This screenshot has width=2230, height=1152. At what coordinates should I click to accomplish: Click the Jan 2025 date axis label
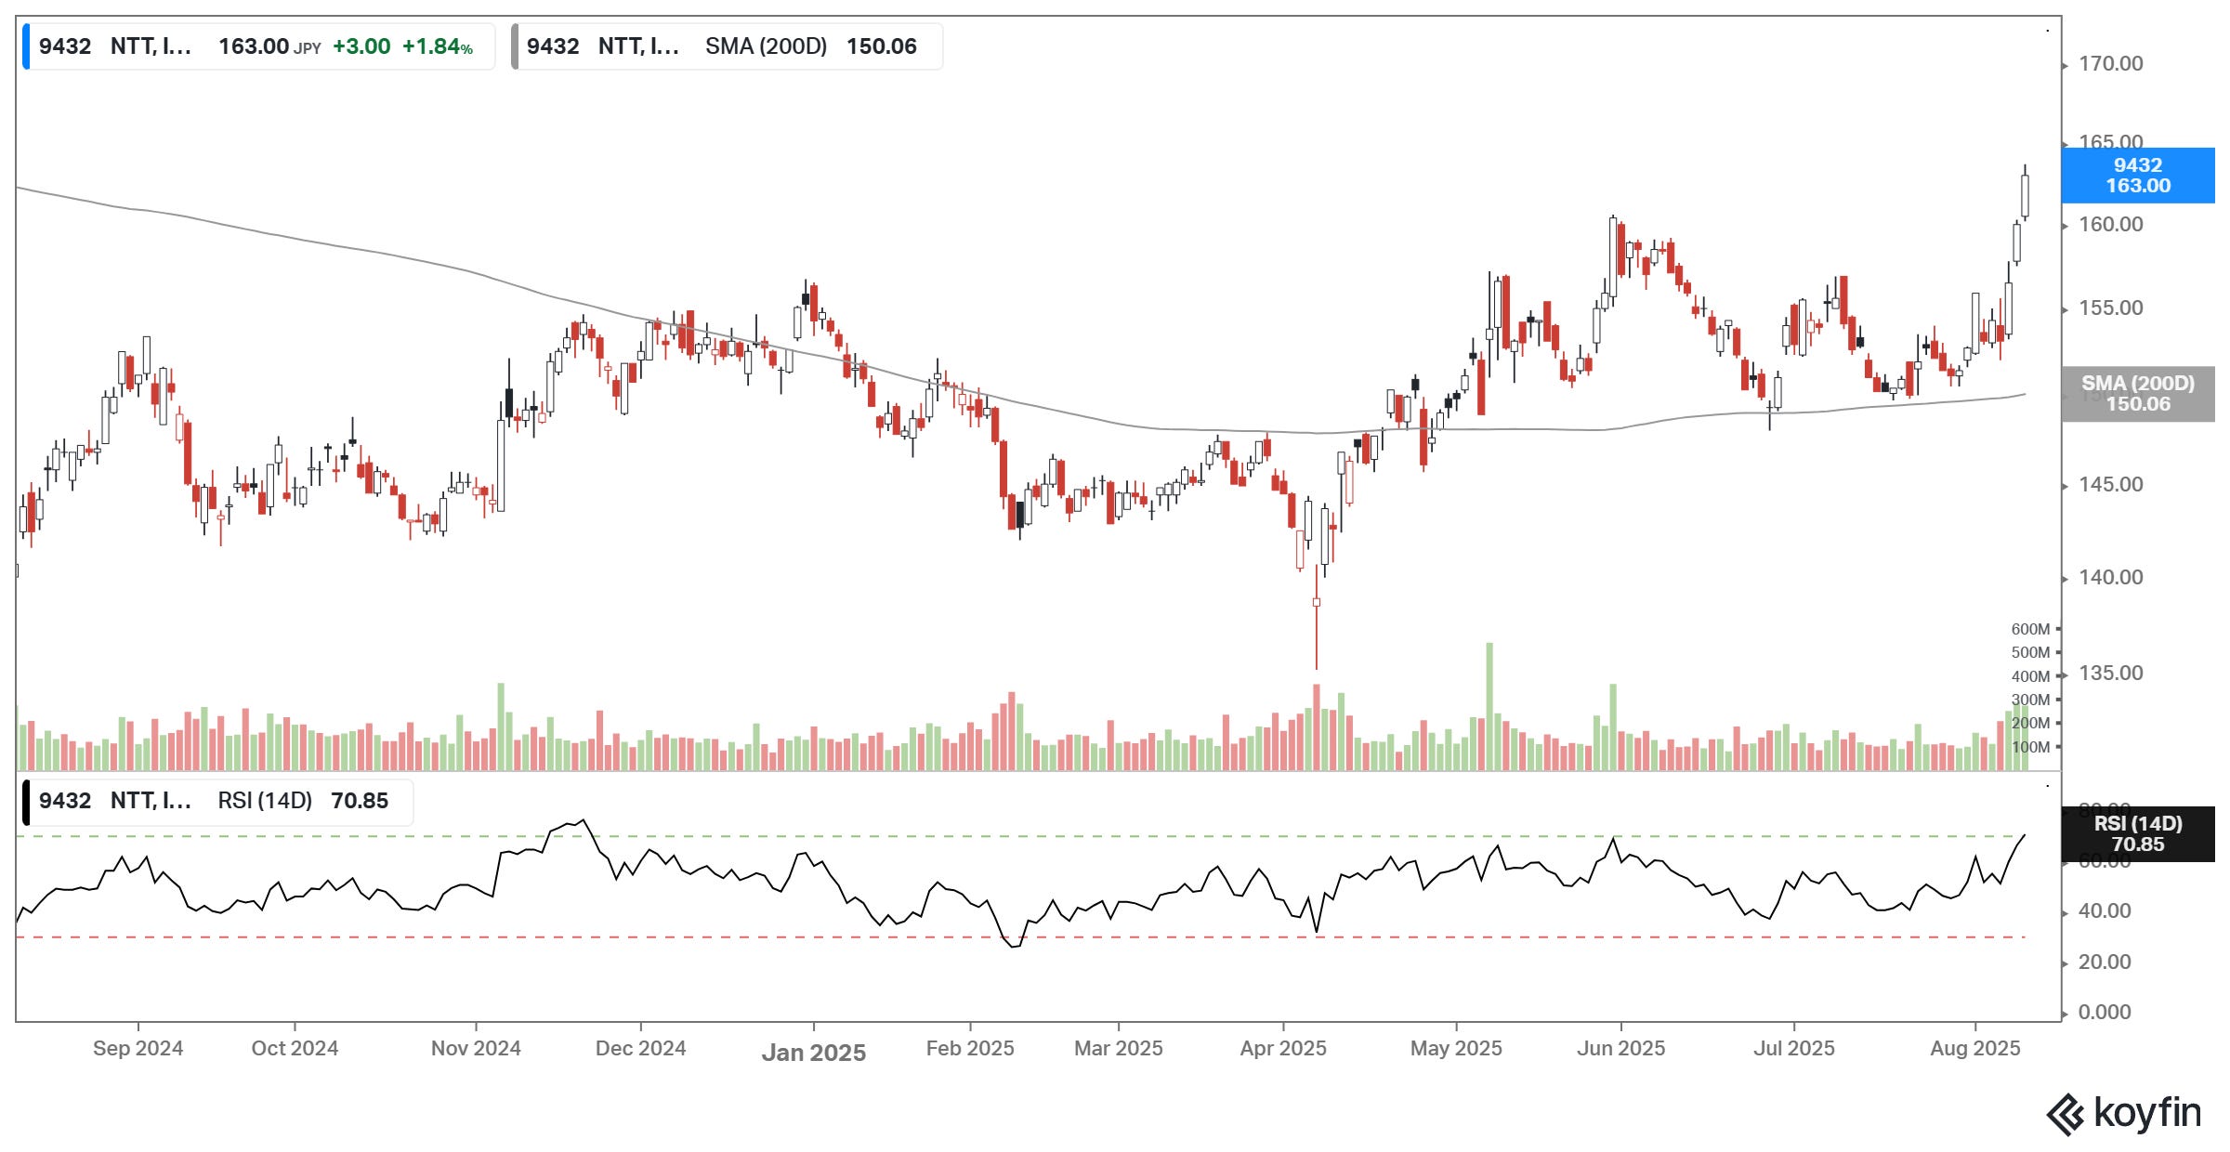pos(813,1053)
